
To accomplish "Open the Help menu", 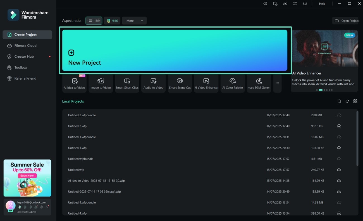I will pos(322,4).
